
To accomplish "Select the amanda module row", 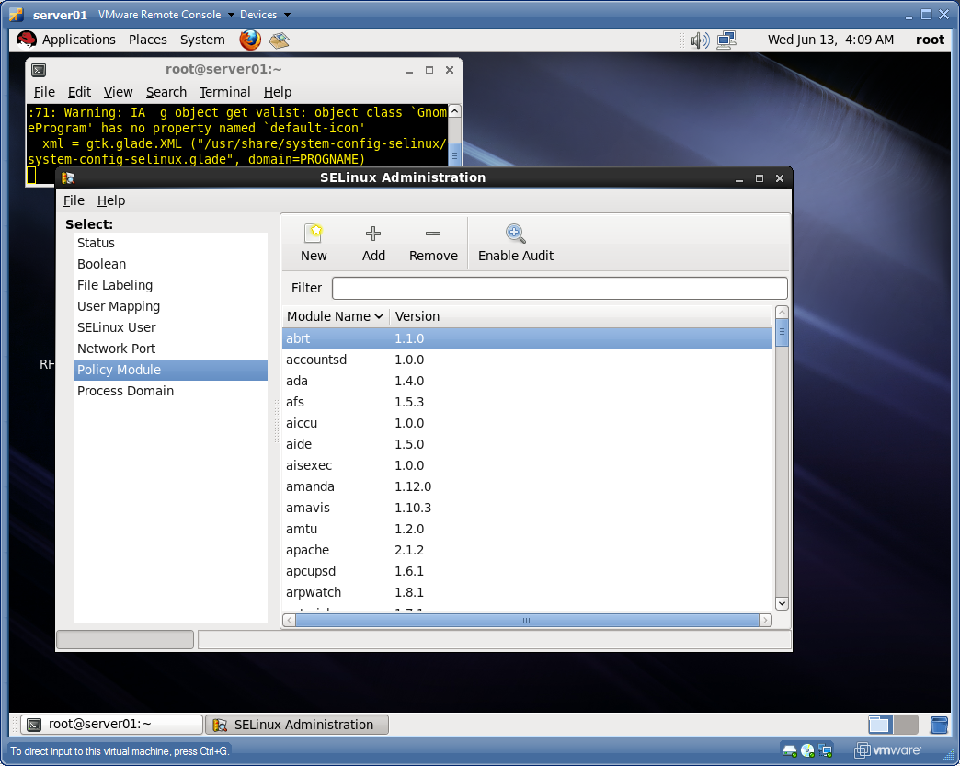I will click(x=527, y=486).
